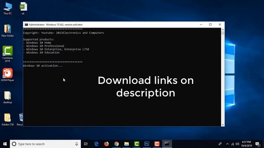Select the partially hidden Recycle Bin icon
Screen dimensions: 264x148
click(20, 120)
